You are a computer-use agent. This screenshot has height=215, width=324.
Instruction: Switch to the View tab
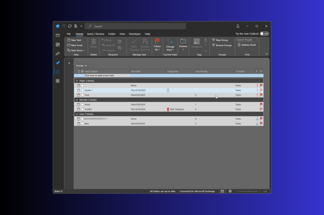[122, 34]
